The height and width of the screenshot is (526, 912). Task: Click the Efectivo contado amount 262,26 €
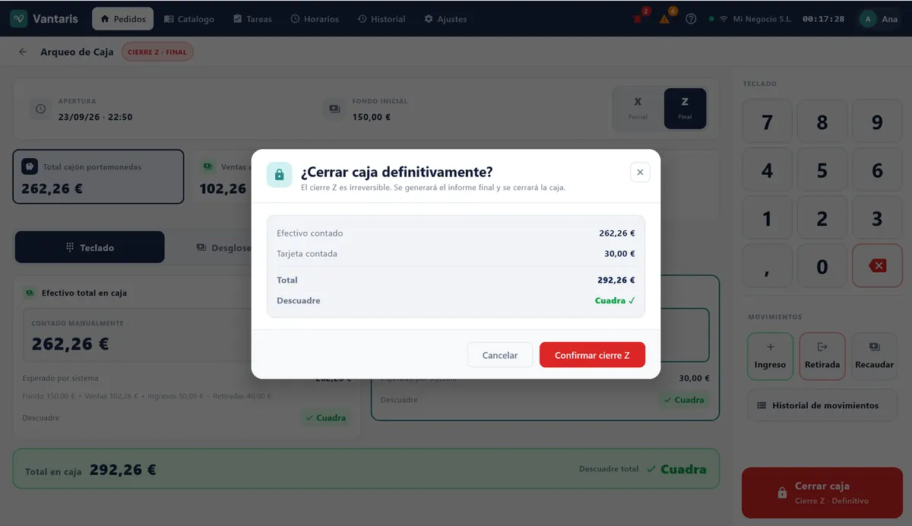616,233
